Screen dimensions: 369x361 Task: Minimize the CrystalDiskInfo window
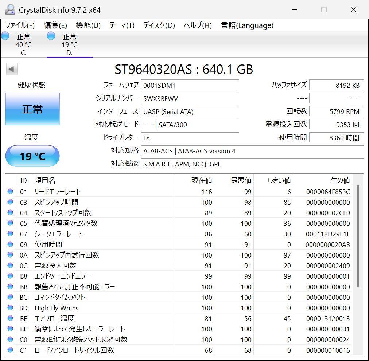click(294, 9)
